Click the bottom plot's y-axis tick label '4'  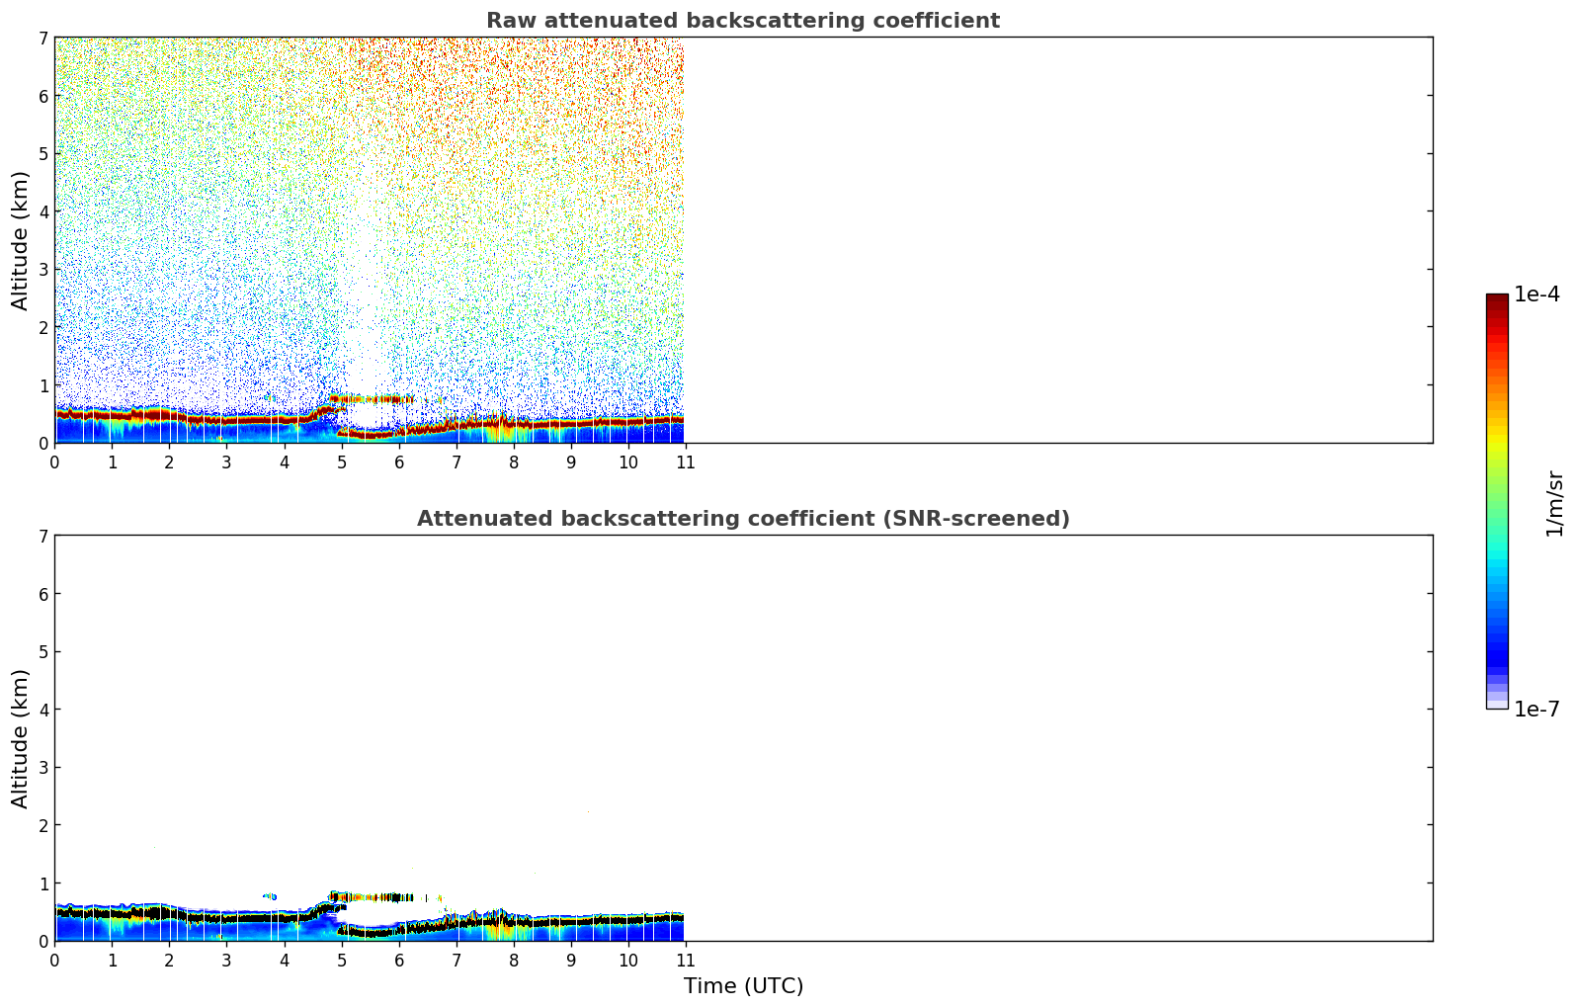42,710
